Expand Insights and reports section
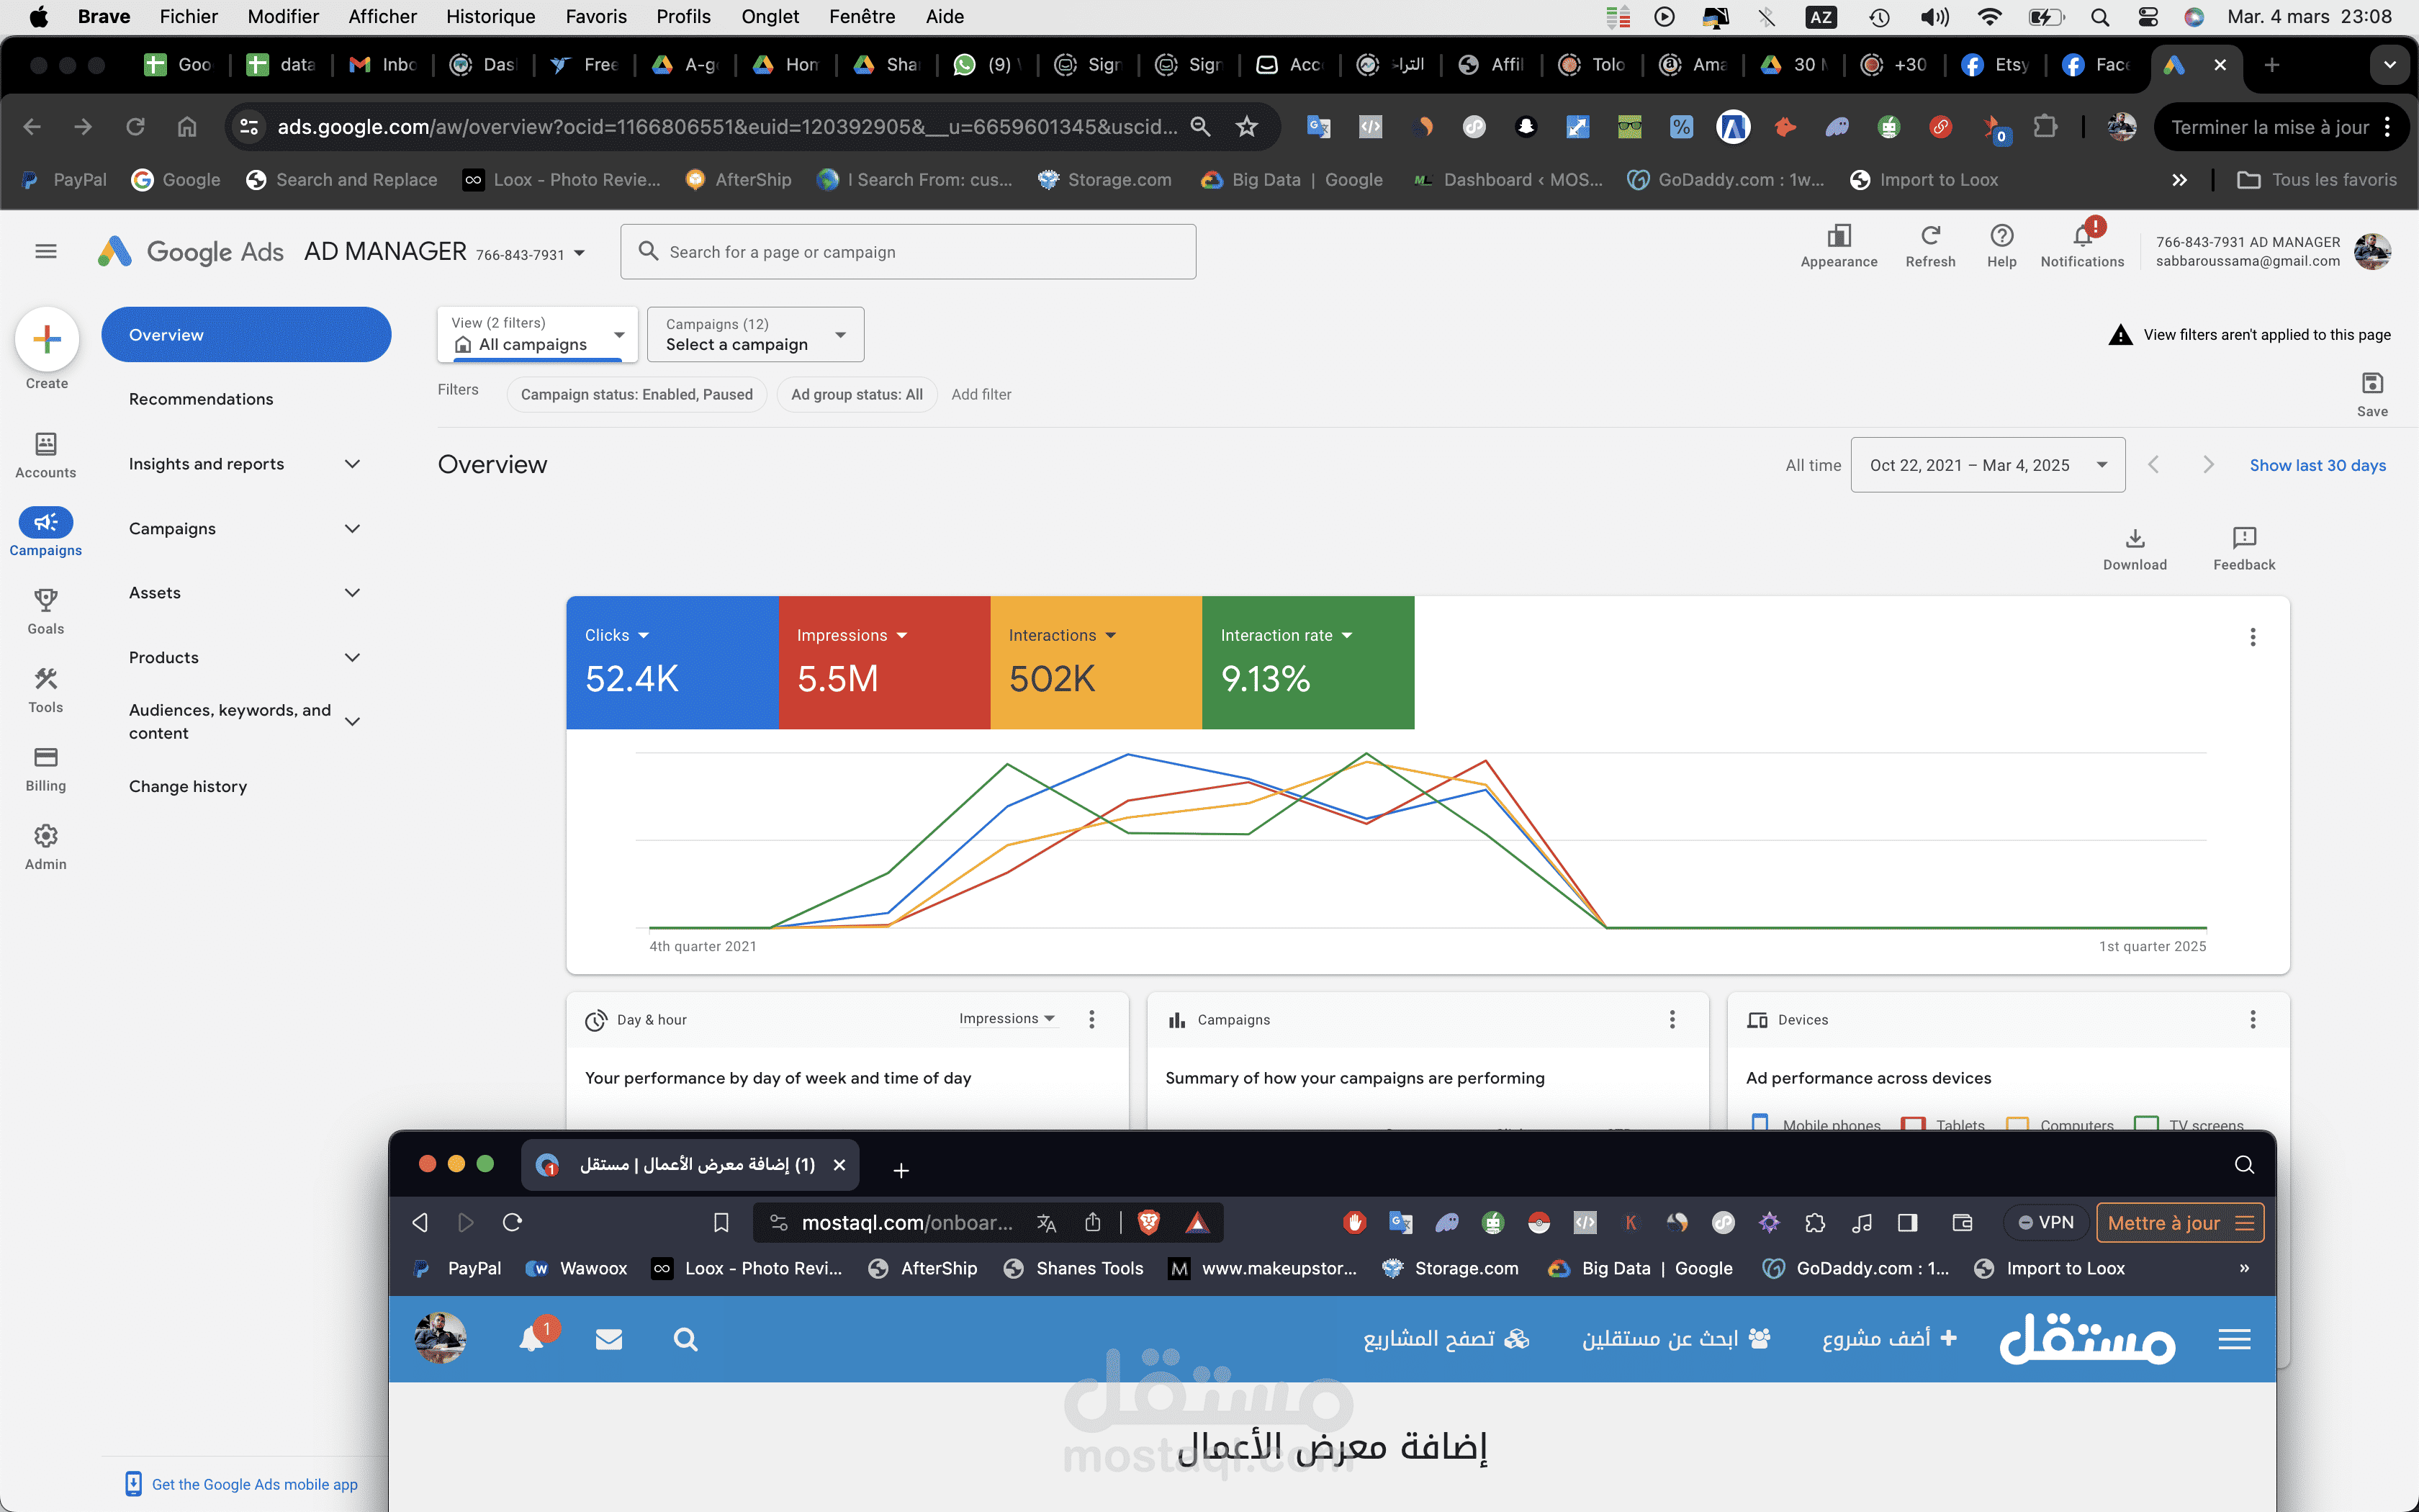The width and height of the screenshot is (2419, 1512). (x=245, y=464)
